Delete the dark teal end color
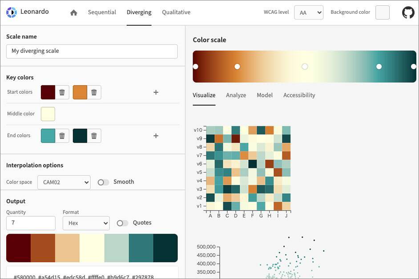419x279 pixels. [x=94, y=136]
